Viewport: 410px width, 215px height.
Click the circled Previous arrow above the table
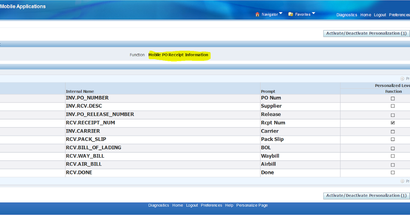[402, 78]
